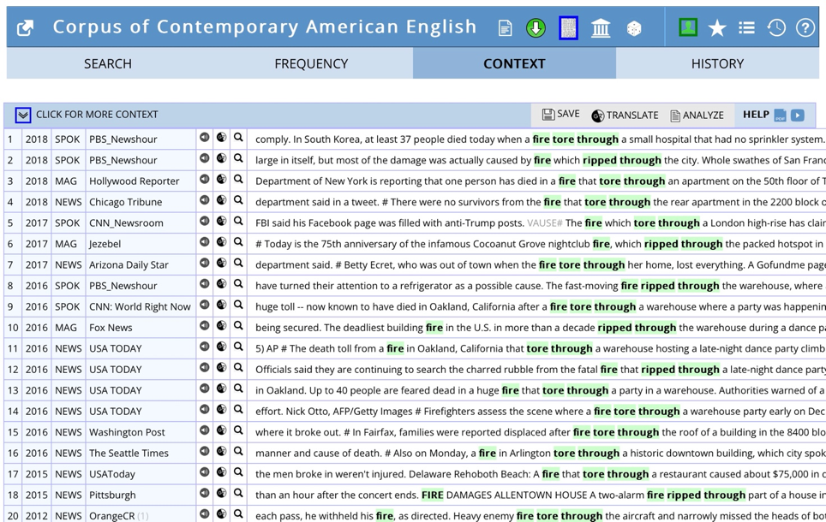Click the green download arrow icon
Viewport: 826px width, 522px height.
tap(536, 28)
